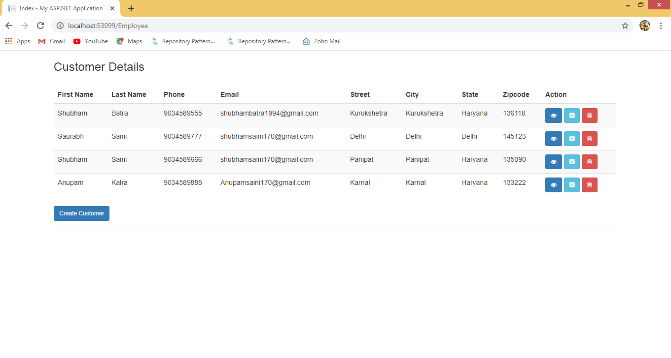This screenshot has height=358, width=671.
Task: View details for Anupam Kalra row
Action: pyautogui.click(x=553, y=185)
